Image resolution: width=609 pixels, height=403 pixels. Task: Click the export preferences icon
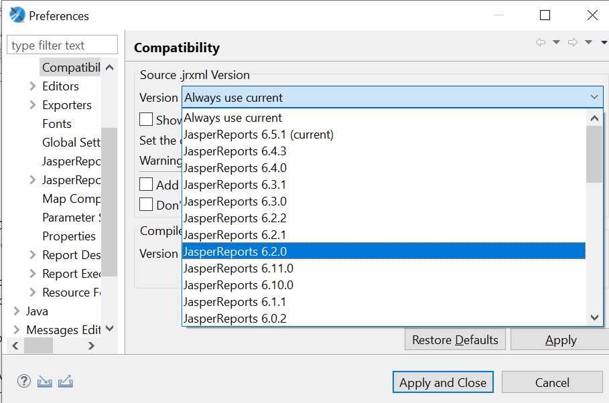[x=65, y=382]
